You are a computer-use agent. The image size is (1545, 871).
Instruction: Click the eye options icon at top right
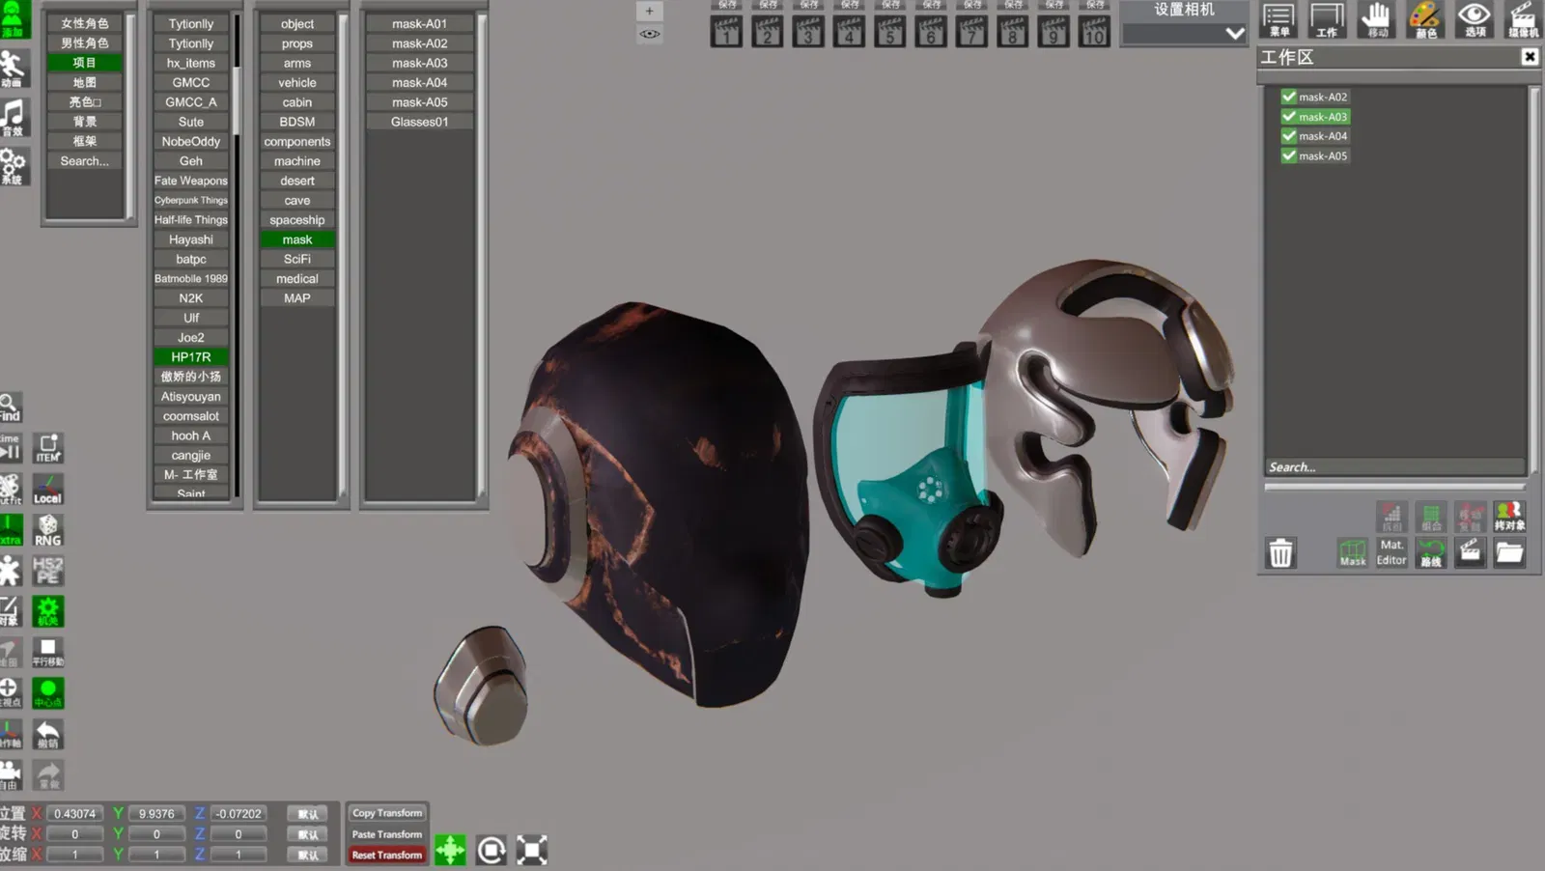[1475, 19]
